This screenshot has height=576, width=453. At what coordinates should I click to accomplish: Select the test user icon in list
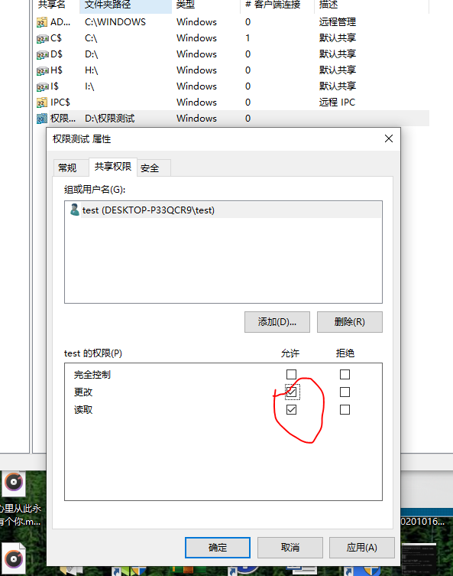click(74, 210)
